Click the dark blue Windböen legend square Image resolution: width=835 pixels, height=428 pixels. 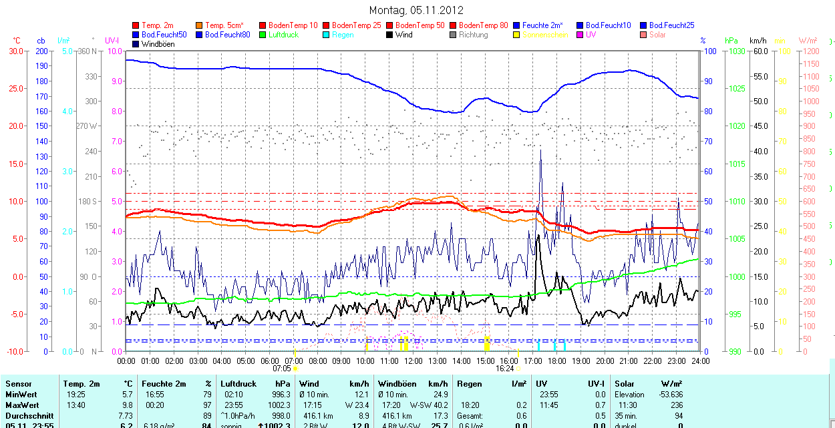[136, 44]
